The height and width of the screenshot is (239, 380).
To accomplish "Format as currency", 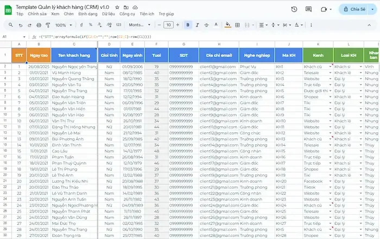I will point(81,25).
